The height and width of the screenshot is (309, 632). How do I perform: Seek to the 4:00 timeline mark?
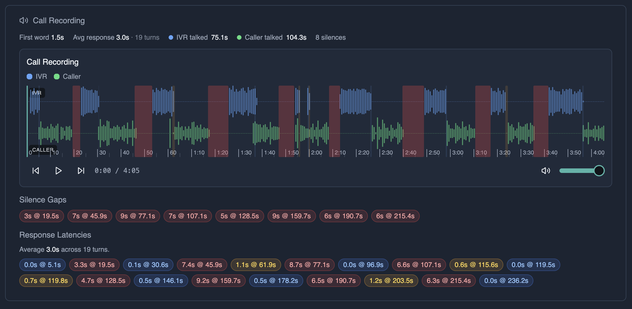click(599, 153)
